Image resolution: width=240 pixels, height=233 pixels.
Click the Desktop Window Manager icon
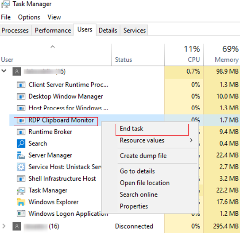21,96
